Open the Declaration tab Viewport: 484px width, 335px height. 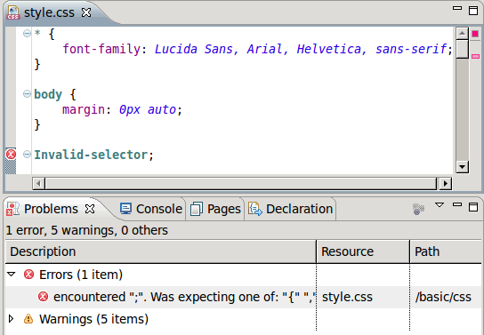pos(290,209)
